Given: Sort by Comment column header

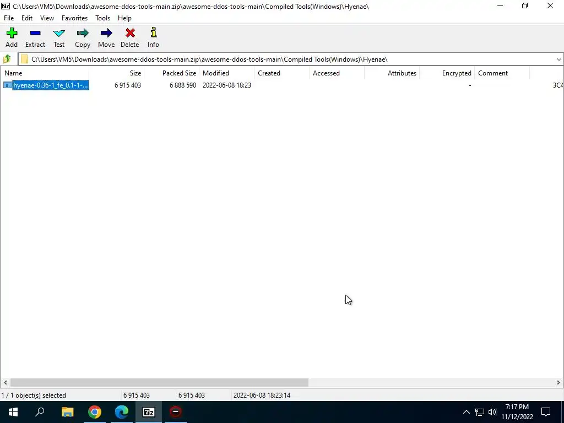Looking at the screenshot, I should 502,73.
